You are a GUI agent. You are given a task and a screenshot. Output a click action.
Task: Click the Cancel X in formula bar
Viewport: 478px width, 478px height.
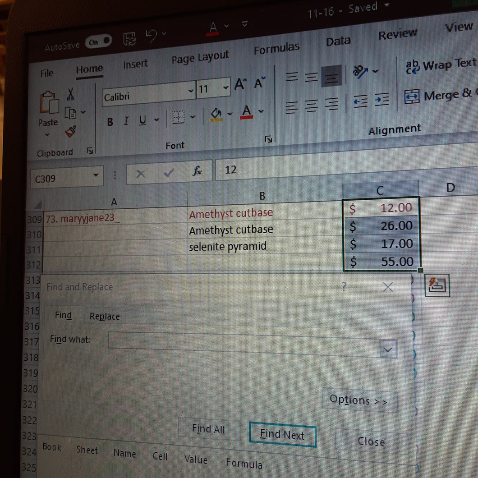(x=141, y=174)
